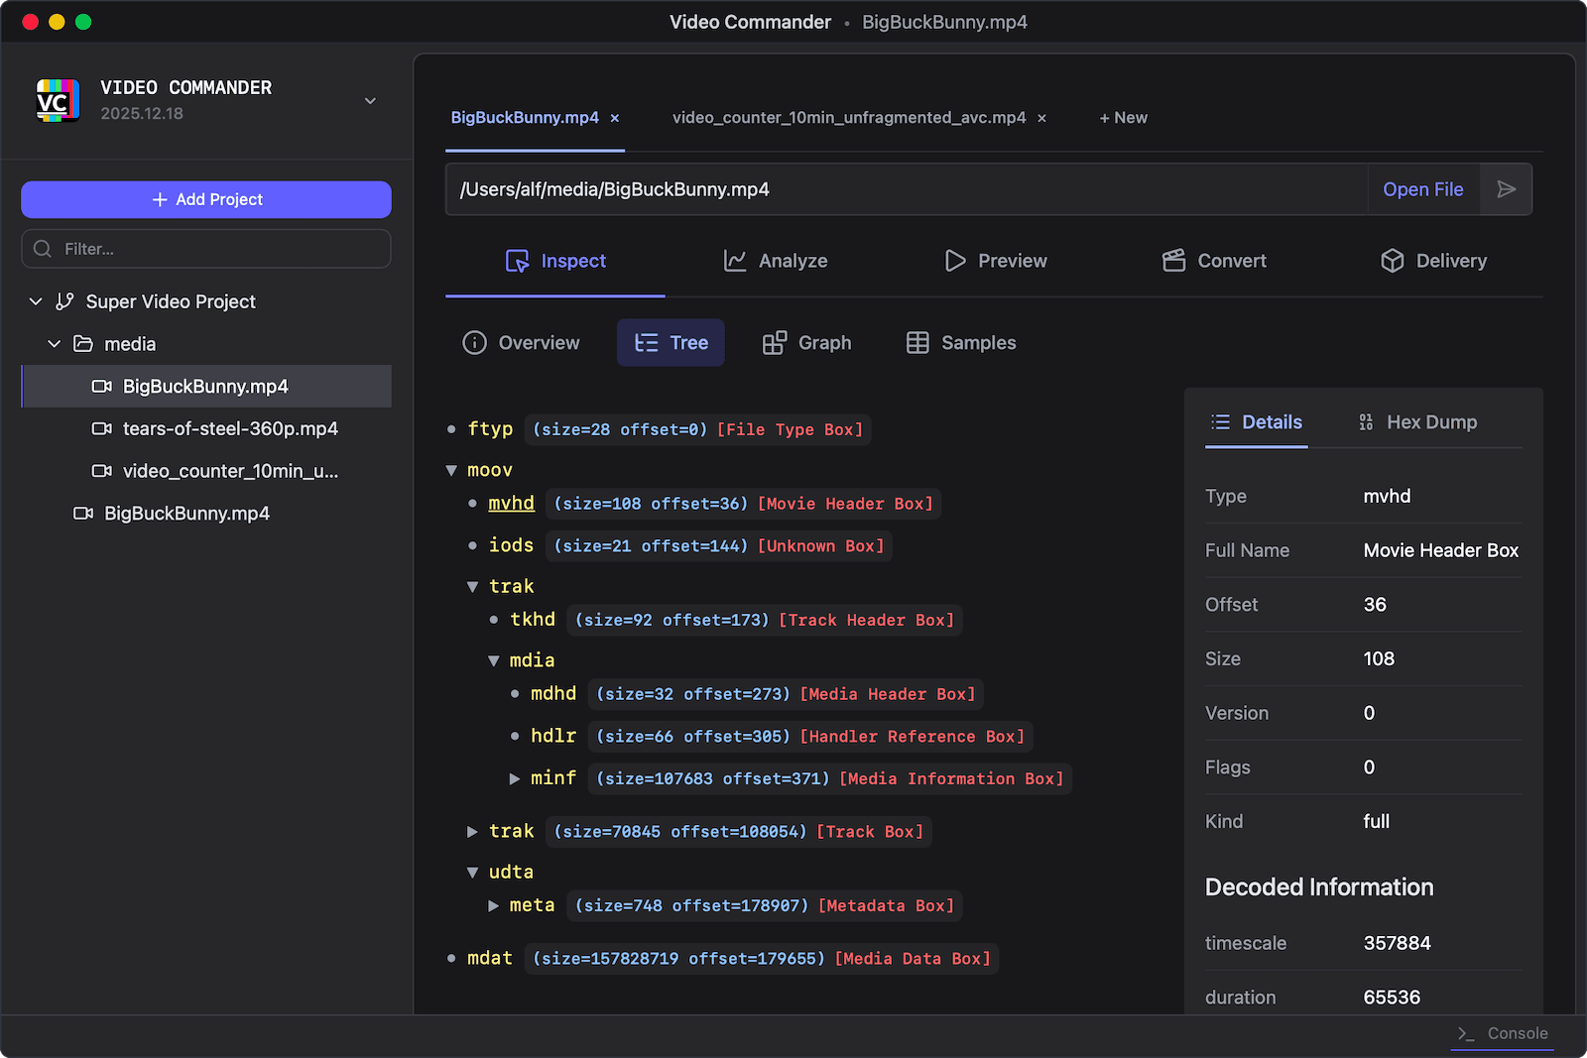Collapse the moov box in the tree
The height and width of the screenshot is (1058, 1587).
(452, 470)
